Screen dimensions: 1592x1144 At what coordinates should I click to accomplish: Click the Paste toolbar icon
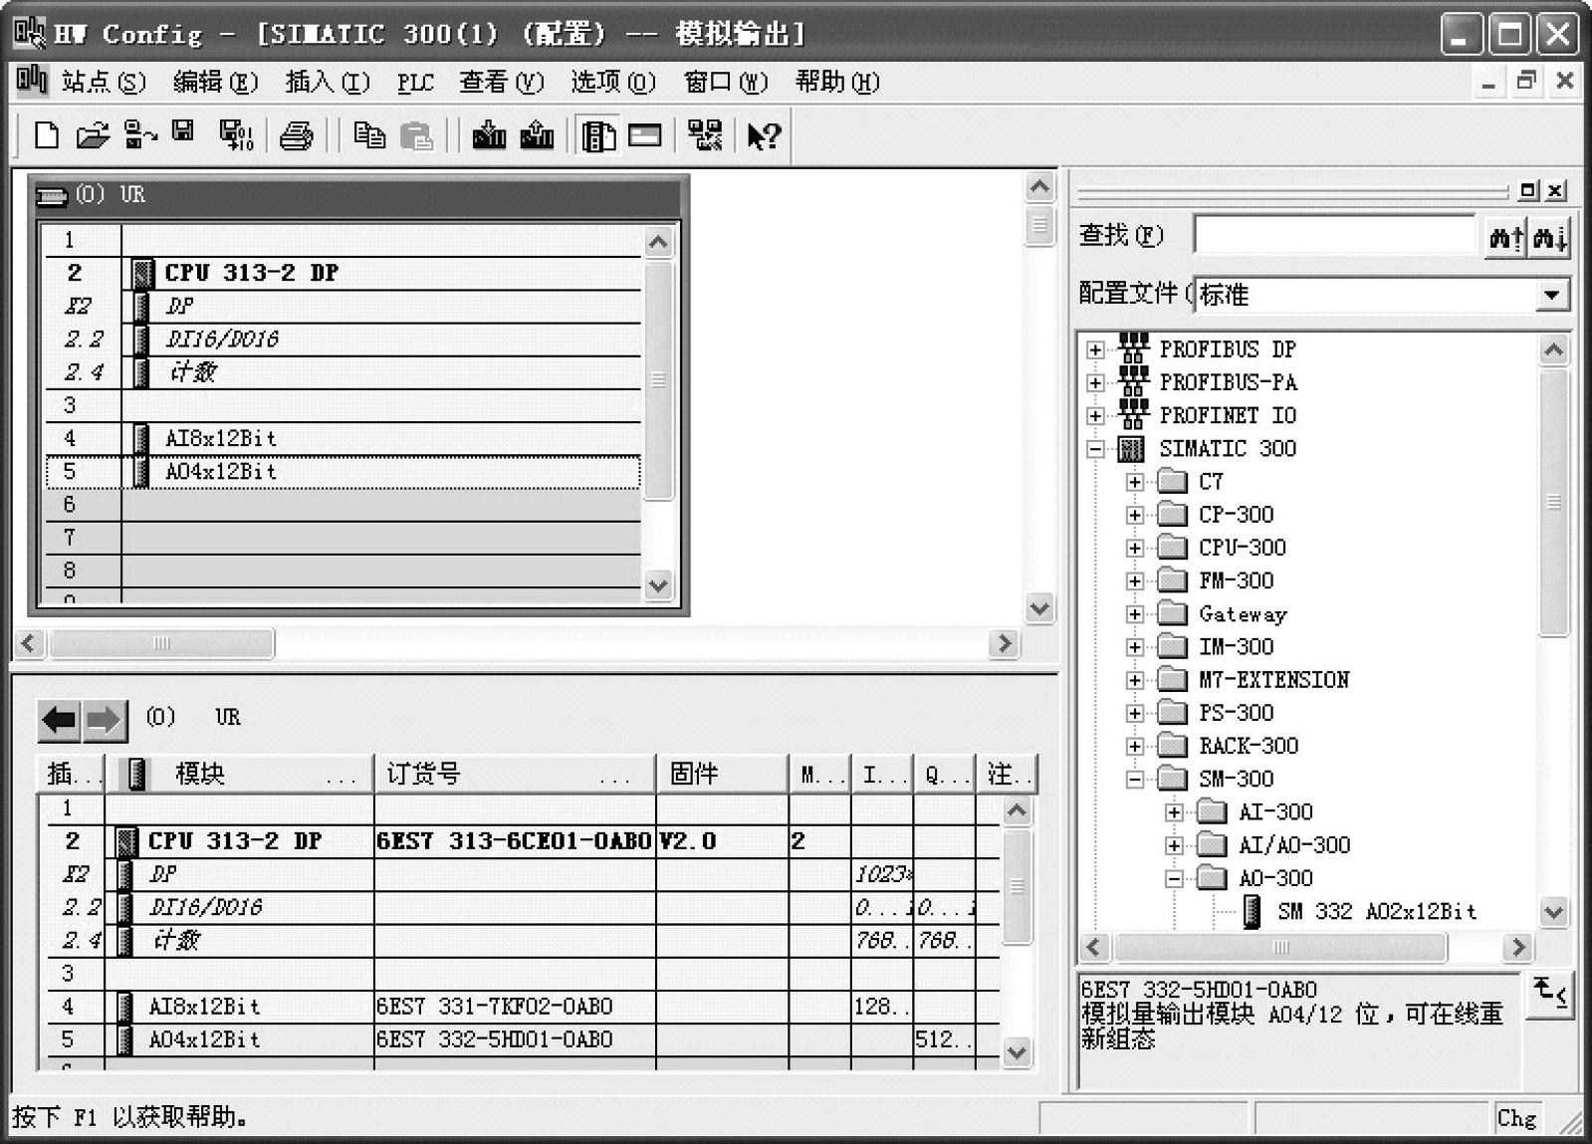point(416,135)
